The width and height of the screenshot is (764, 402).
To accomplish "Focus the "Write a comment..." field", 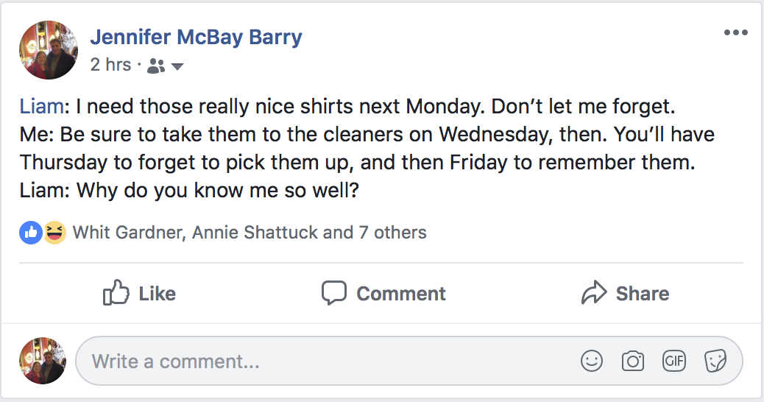I will (x=324, y=362).
